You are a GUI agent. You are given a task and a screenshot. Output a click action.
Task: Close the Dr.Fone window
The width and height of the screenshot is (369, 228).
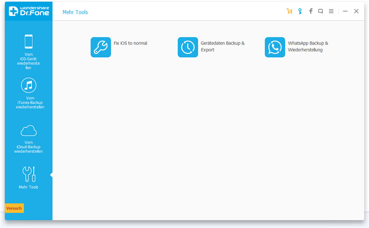click(356, 11)
